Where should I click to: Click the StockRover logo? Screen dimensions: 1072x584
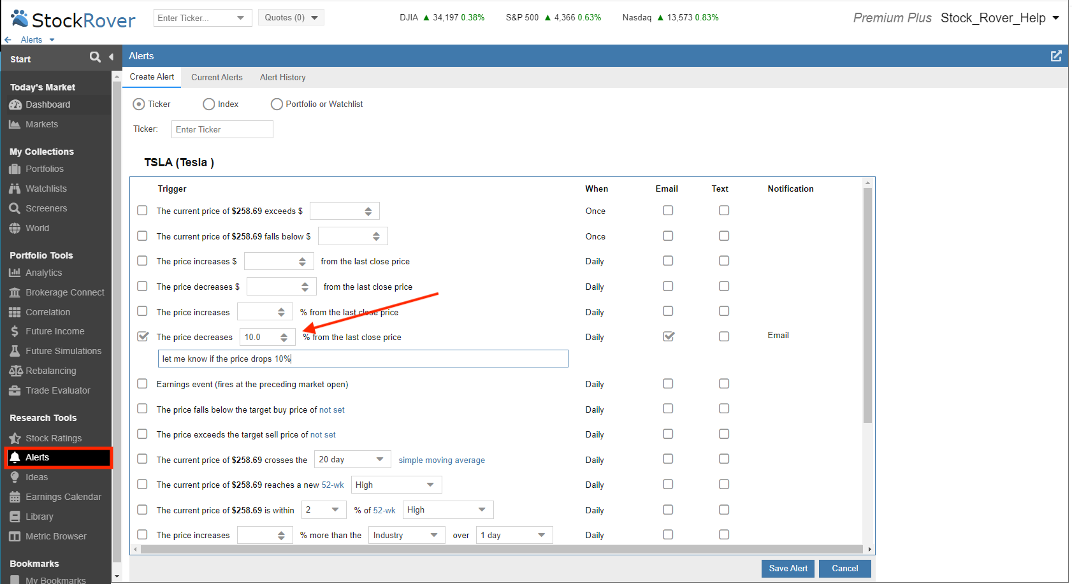click(73, 19)
